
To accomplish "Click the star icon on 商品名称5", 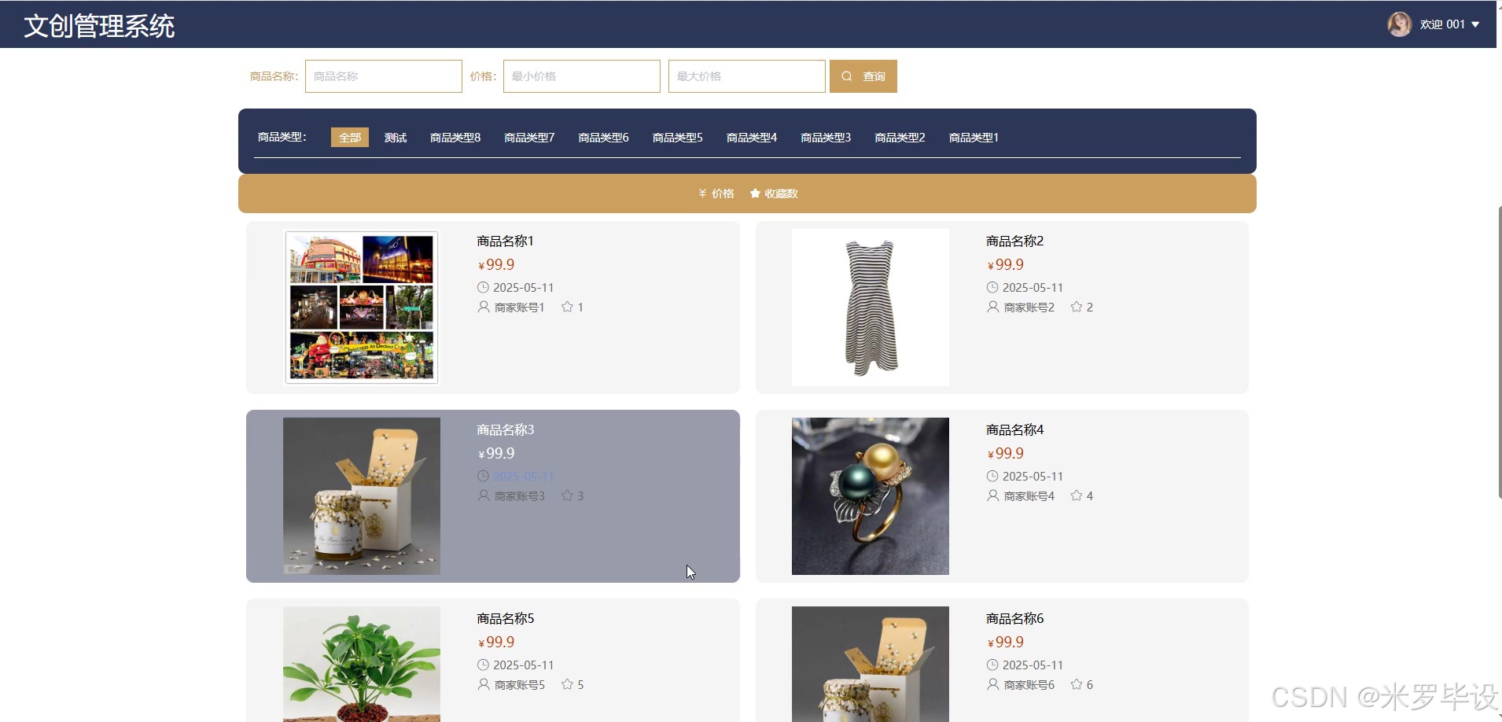I will 567,684.
